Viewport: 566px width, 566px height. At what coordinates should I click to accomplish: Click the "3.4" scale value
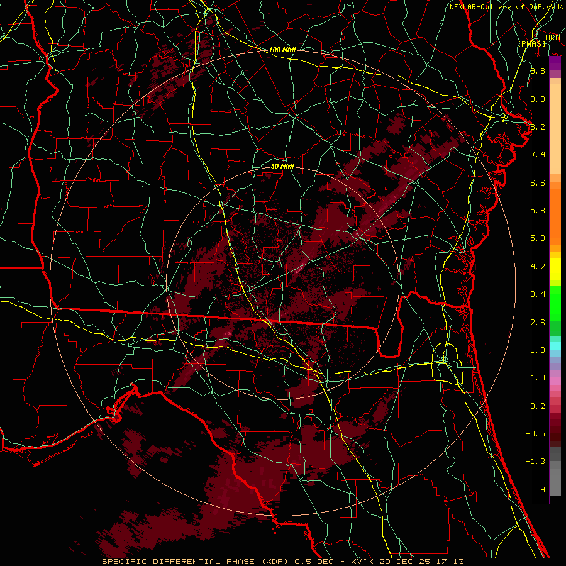point(538,294)
